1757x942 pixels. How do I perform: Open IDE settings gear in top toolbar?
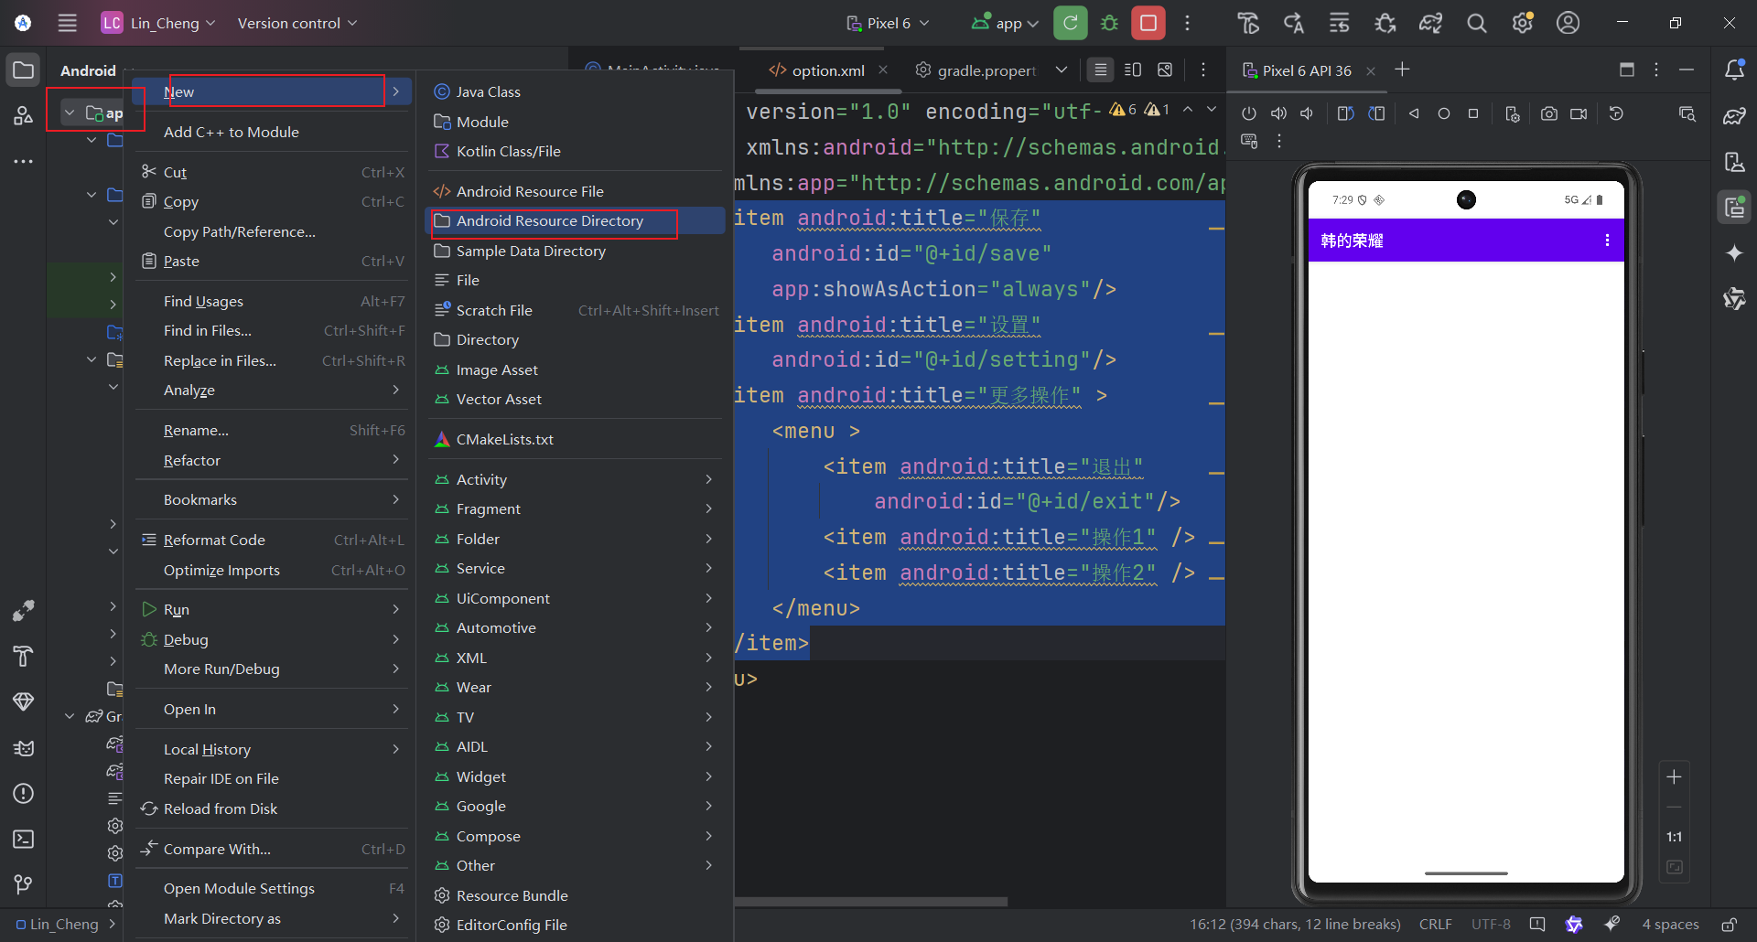click(1522, 23)
